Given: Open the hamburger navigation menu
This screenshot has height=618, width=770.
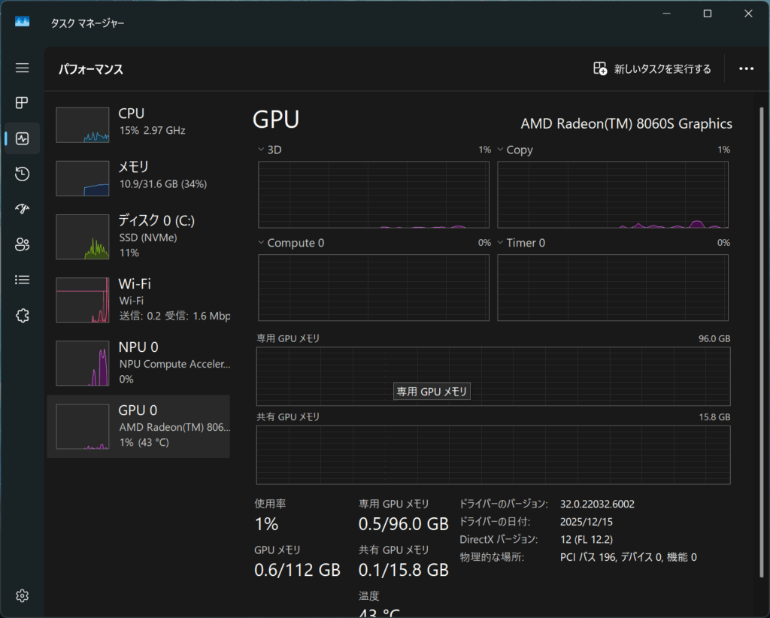Looking at the screenshot, I should click(22, 68).
